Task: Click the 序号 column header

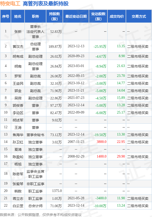Action: 6,16
